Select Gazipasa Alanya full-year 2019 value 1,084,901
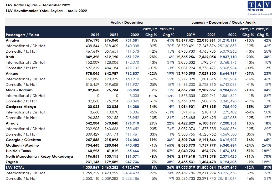This screenshot has height=184, width=277. 187,107
